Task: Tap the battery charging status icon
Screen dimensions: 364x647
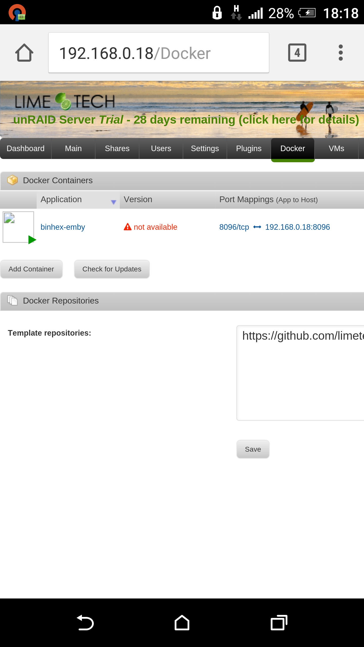Action: point(307,13)
